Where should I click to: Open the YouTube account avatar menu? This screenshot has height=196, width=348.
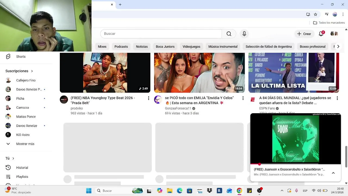(334, 34)
